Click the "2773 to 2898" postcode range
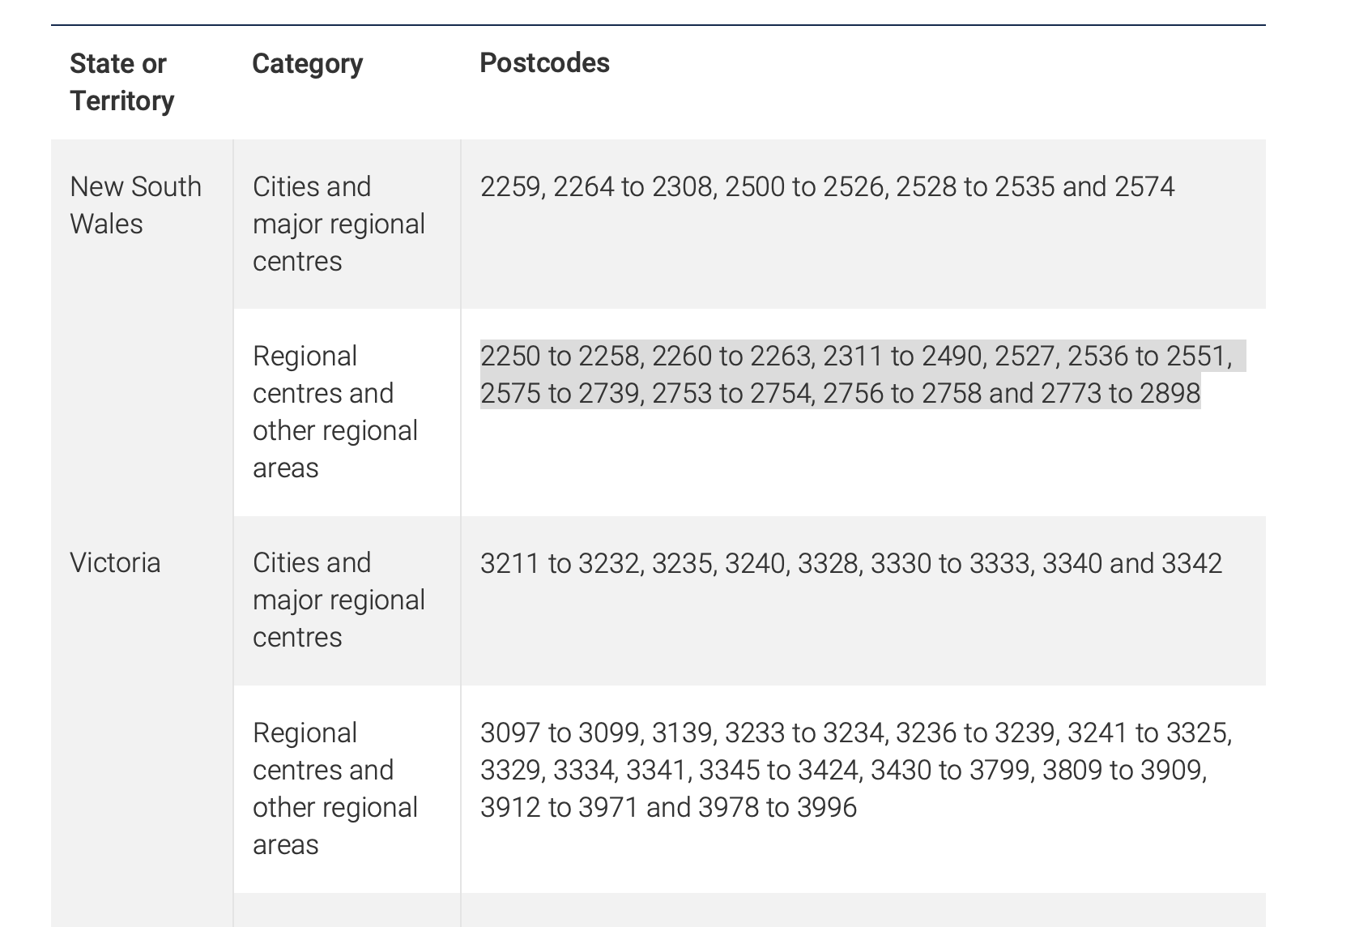This screenshot has width=1372, height=927. point(1120,394)
